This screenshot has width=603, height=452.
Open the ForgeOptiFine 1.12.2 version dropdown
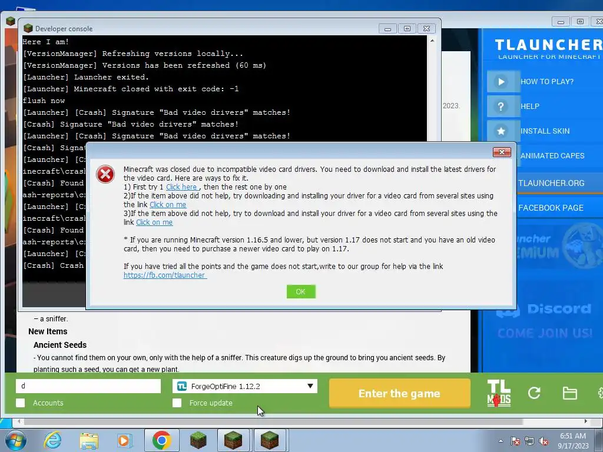tap(245, 386)
